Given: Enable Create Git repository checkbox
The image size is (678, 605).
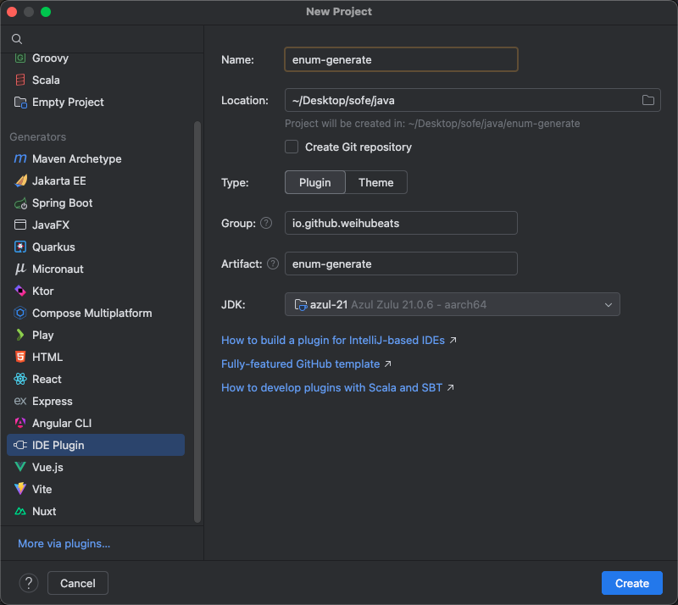Looking at the screenshot, I should pos(292,147).
